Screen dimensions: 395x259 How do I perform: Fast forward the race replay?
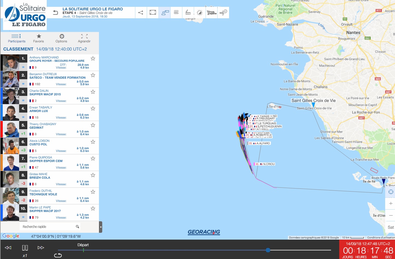[41, 248]
